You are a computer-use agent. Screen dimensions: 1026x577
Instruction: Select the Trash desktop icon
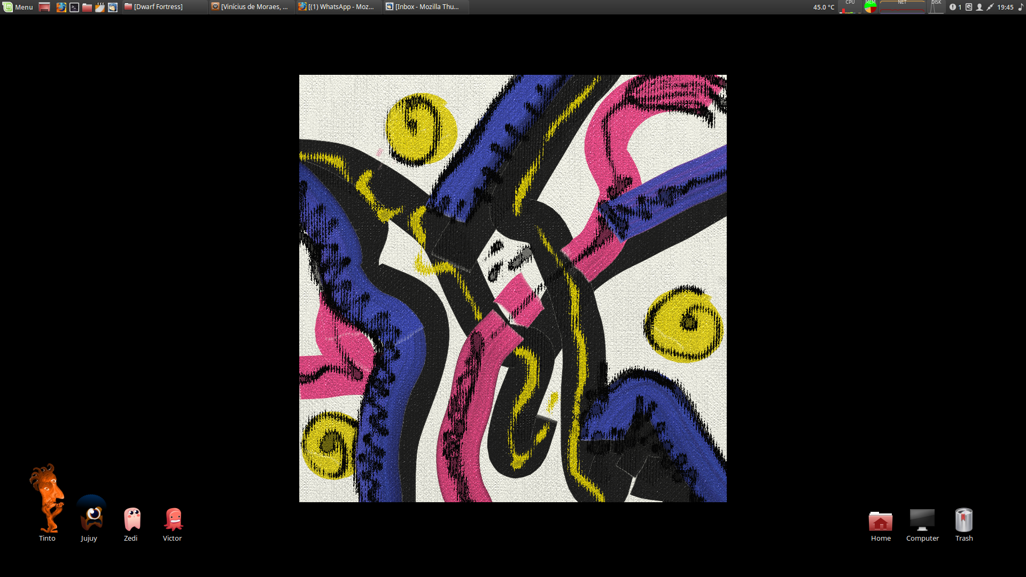pos(964,525)
